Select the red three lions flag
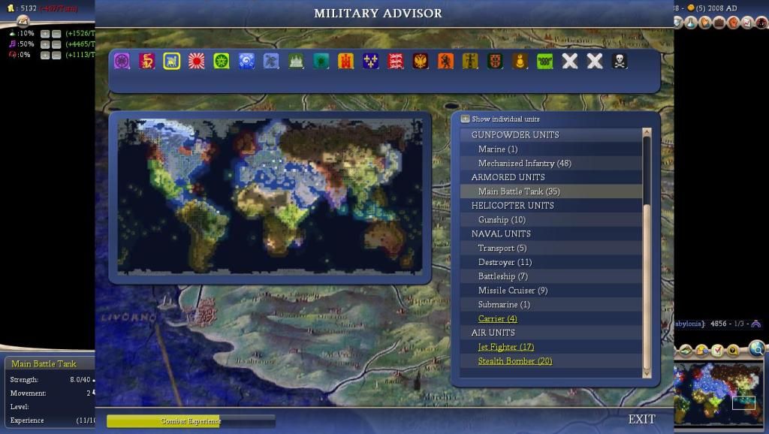Image resolution: width=769 pixels, height=434 pixels. tap(396, 61)
